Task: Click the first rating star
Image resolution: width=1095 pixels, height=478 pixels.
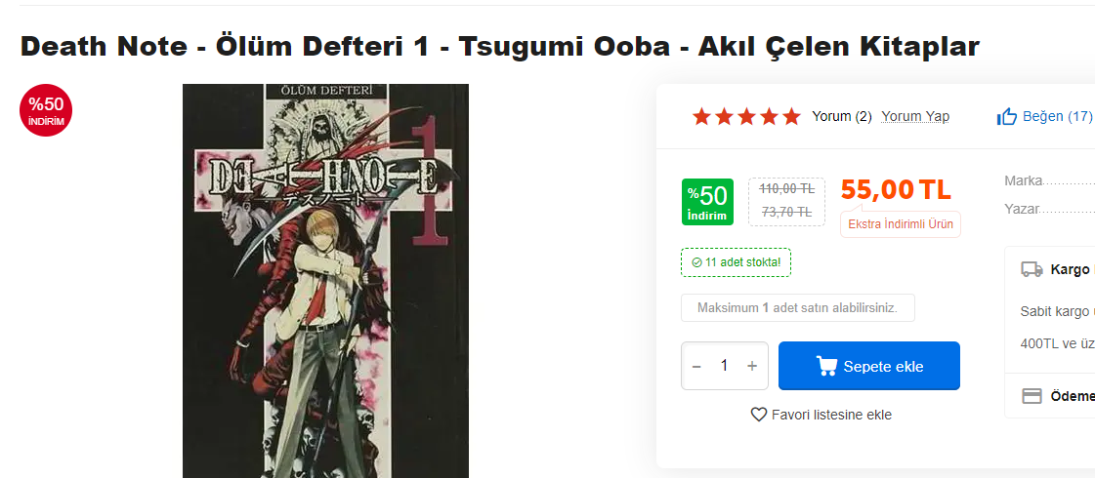Action: tap(701, 117)
